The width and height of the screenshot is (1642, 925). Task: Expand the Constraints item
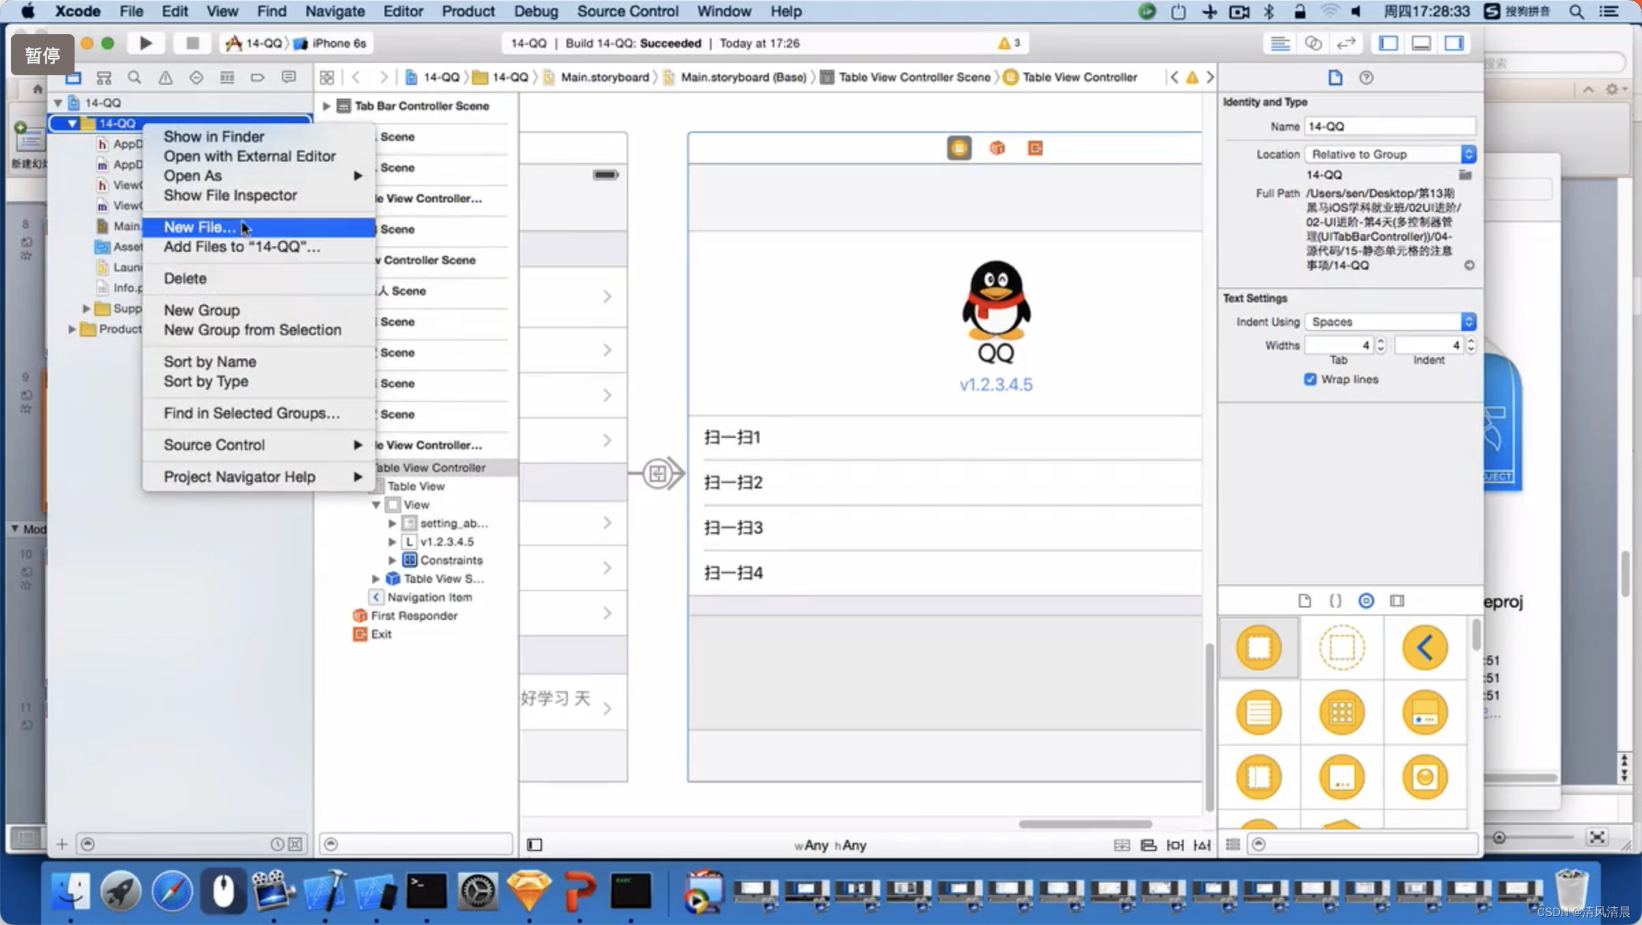(392, 560)
